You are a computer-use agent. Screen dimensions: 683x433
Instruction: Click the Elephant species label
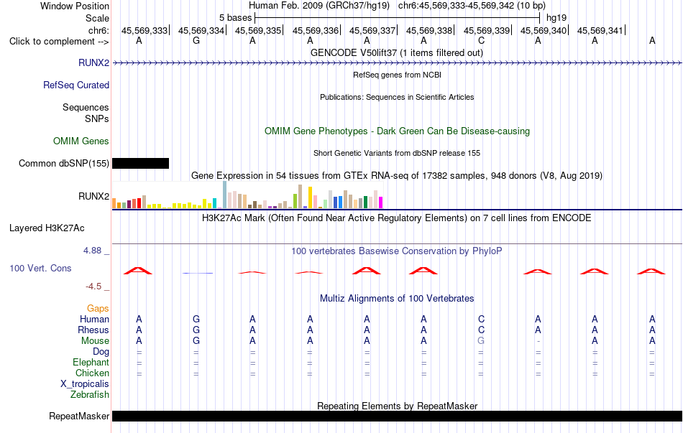(x=91, y=362)
